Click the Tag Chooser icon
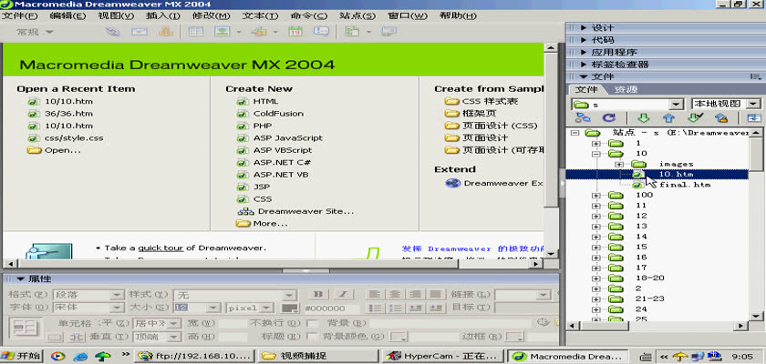766x364 pixels. (388, 32)
